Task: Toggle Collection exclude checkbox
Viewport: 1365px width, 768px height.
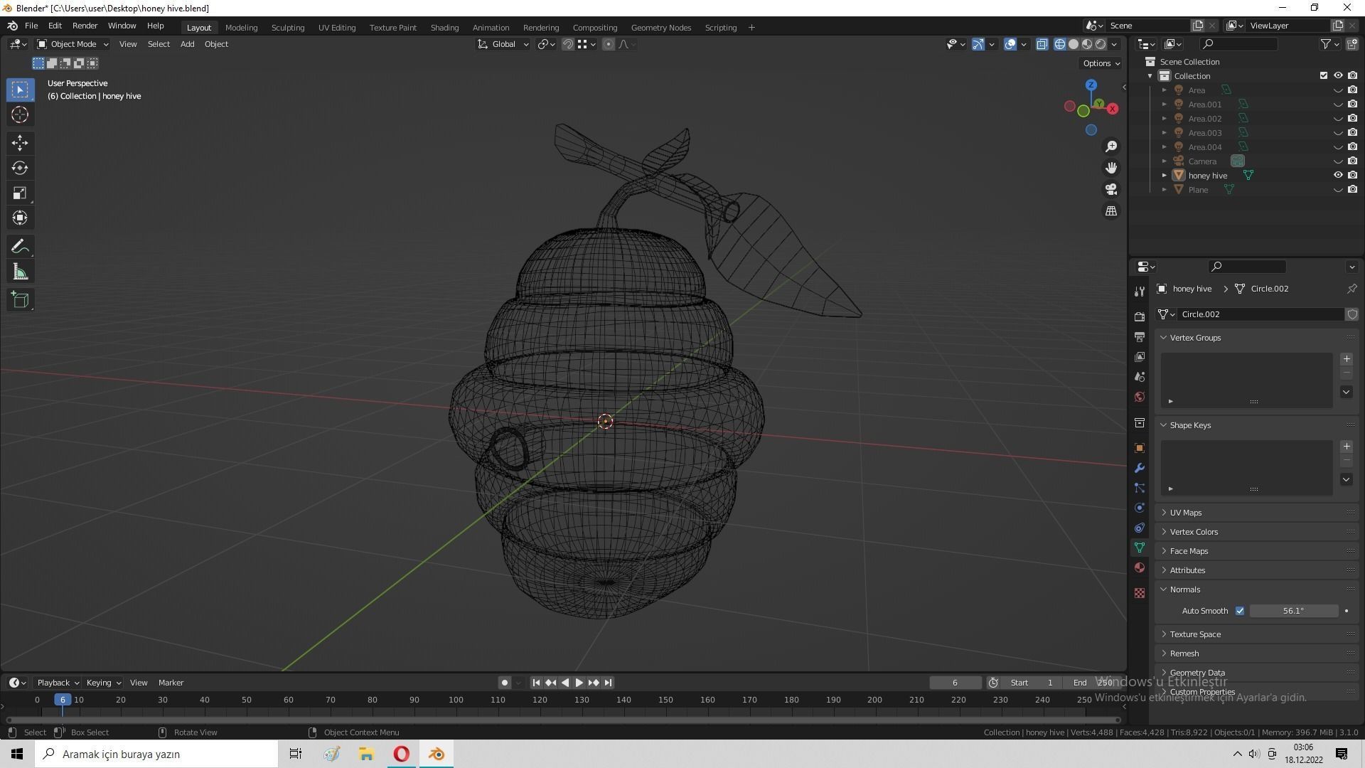Action: click(x=1323, y=76)
